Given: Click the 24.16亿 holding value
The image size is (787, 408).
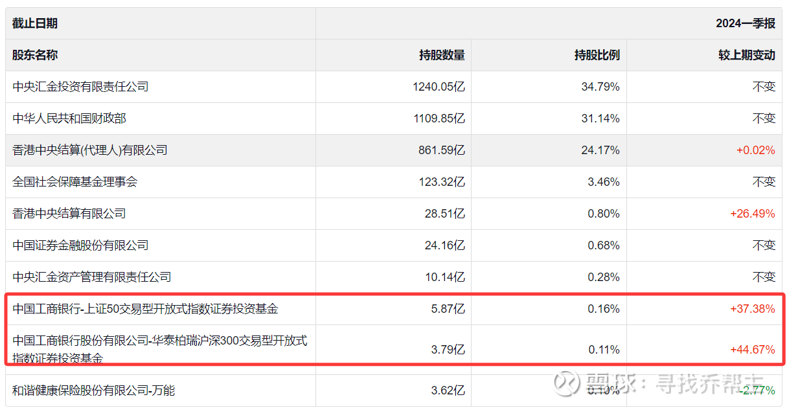Looking at the screenshot, I should pos(444,245).
